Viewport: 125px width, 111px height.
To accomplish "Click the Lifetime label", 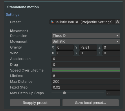I will 17,76.
